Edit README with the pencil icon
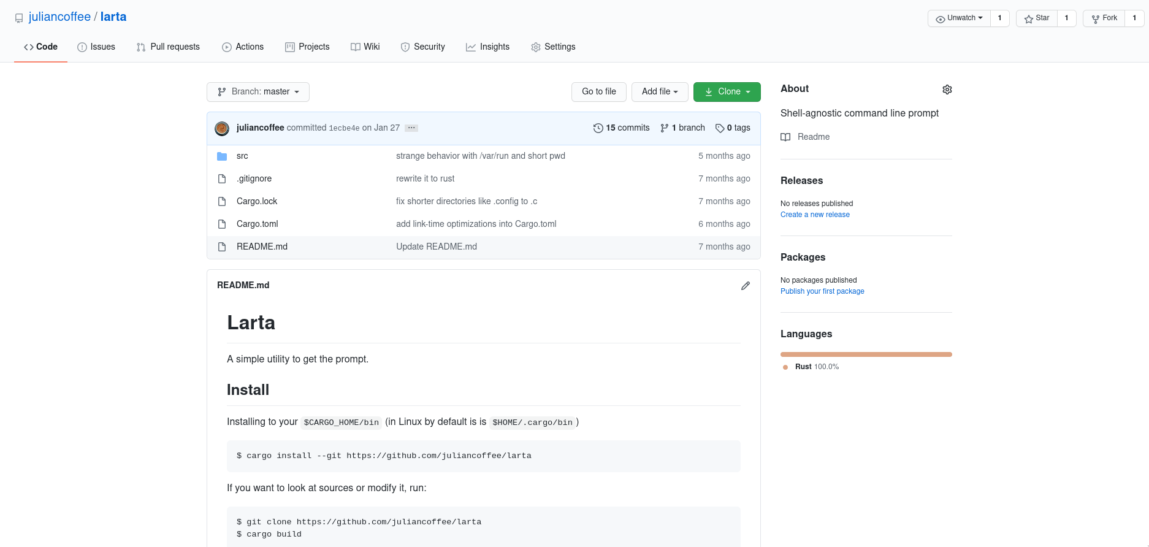This screenshot has width=1149, height=547. [746, 286]
